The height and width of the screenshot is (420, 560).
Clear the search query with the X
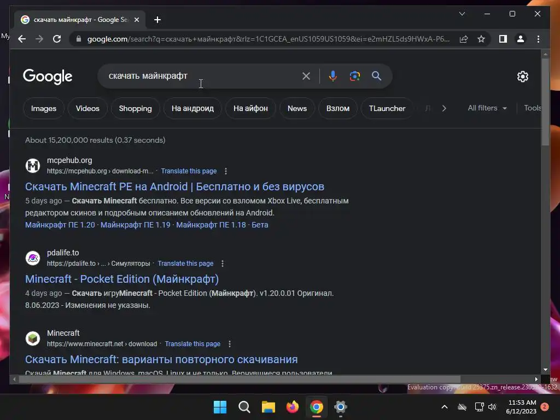click(x=306, y=75)
